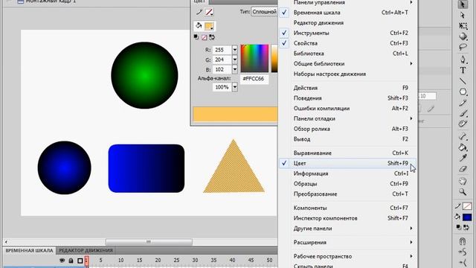
Task: Select the Eraser tool
Action: pyautogui.click(x=463, y=169)
